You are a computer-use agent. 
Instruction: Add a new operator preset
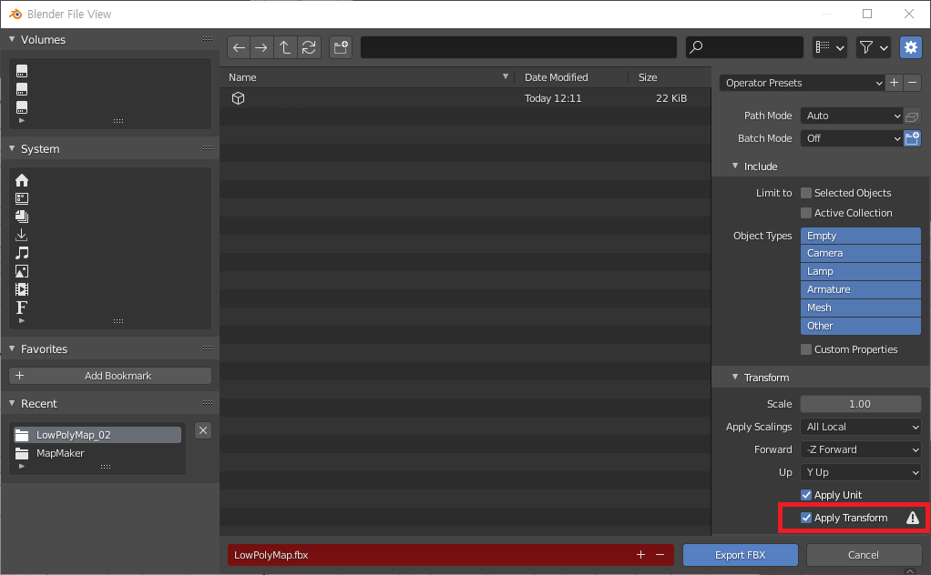(895, 83)
